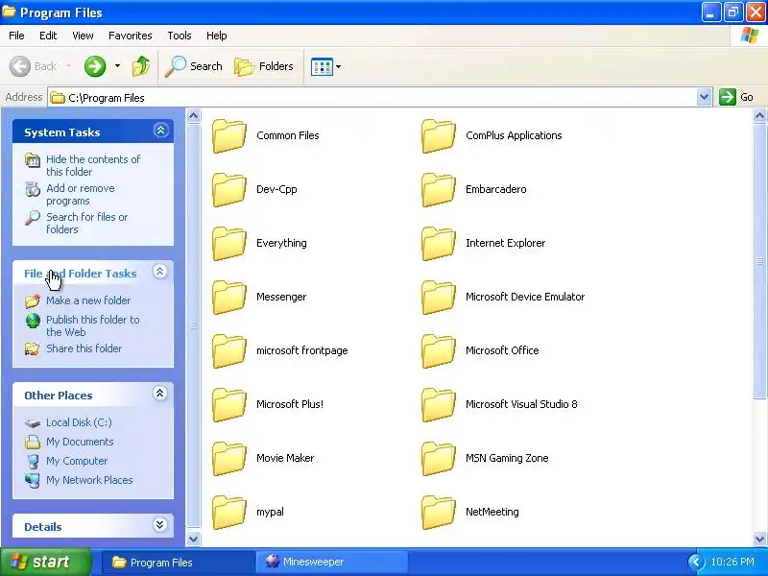Expand the Details panel
The image size is (768, 576).
click(x=159, y=525)
